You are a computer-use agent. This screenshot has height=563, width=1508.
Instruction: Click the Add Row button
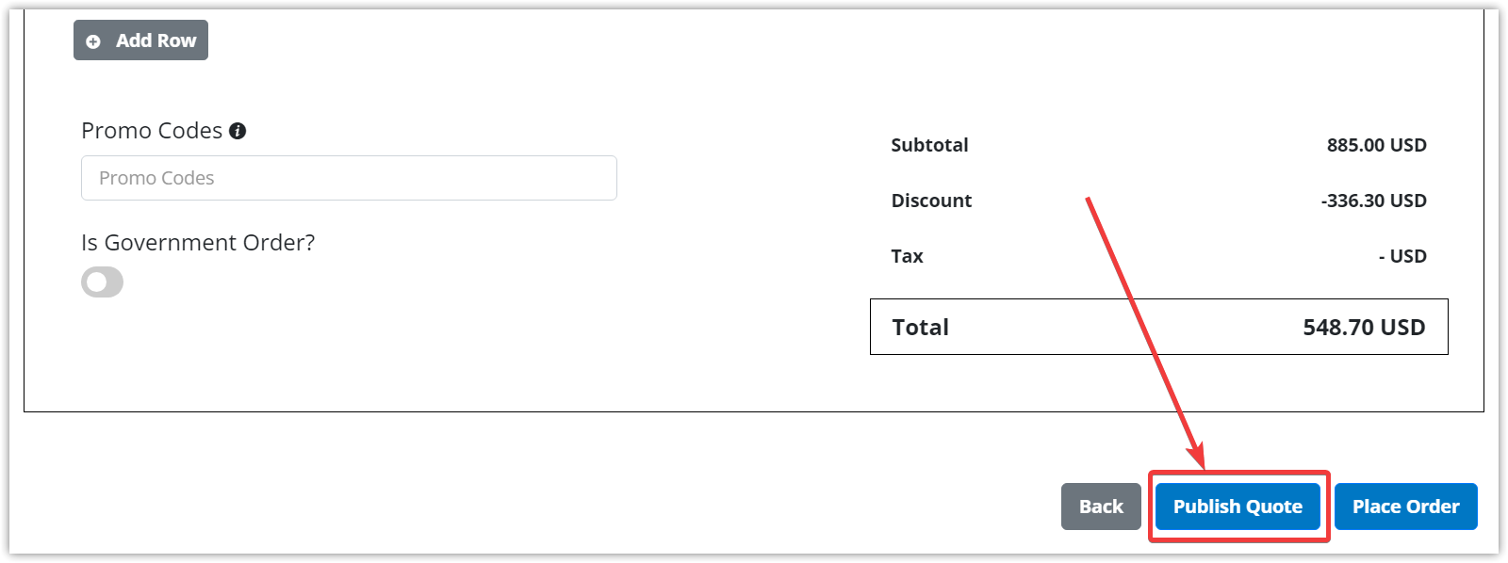click(x=140, y=40)
